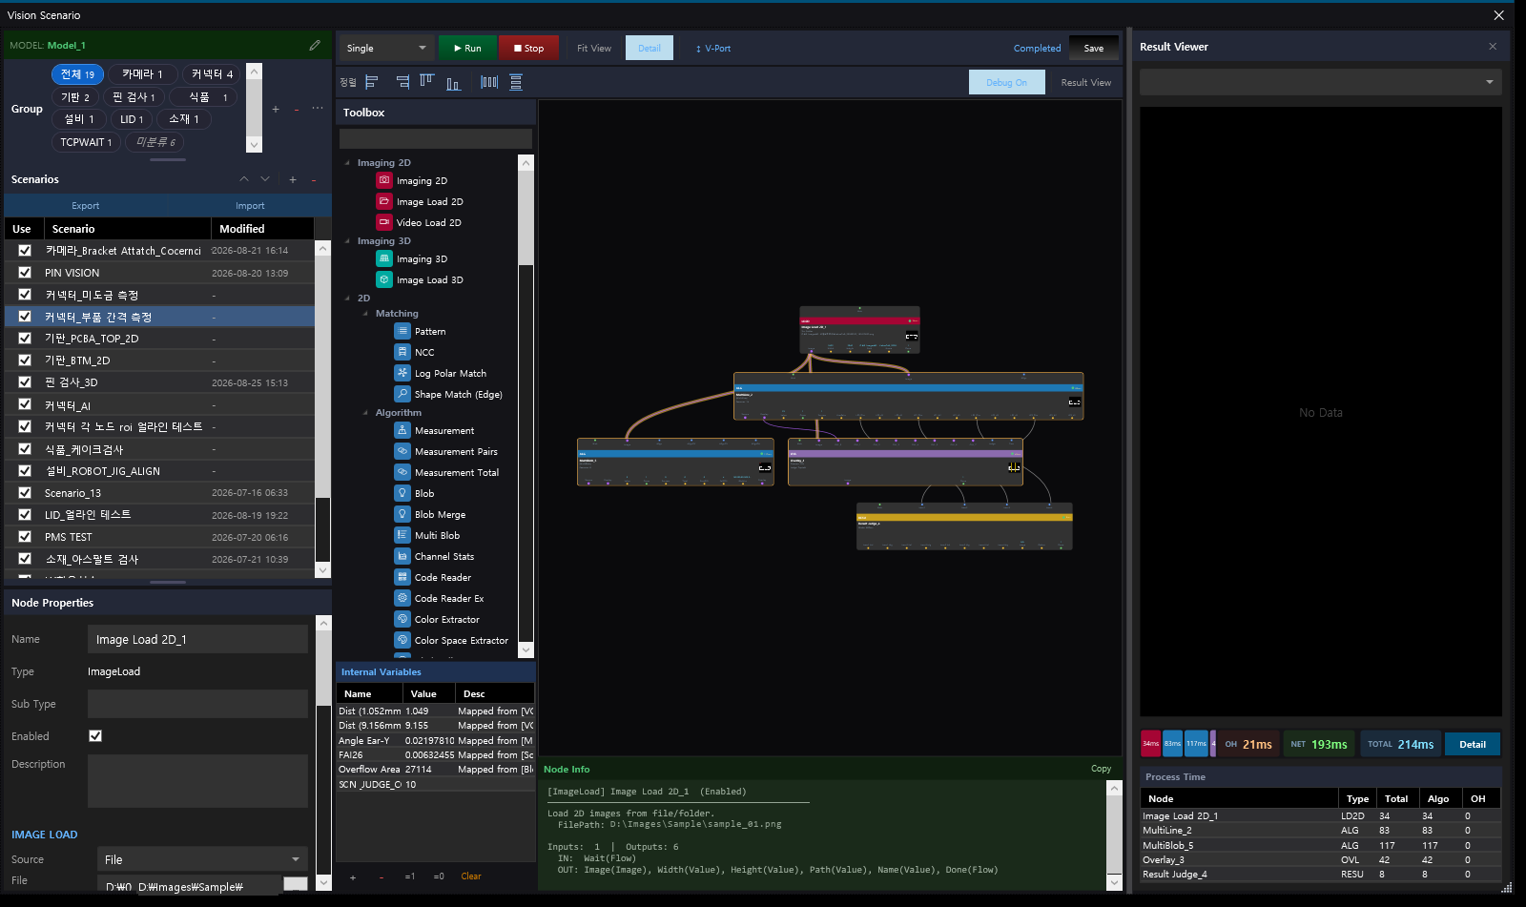Click the align right icon

[402, 82]
